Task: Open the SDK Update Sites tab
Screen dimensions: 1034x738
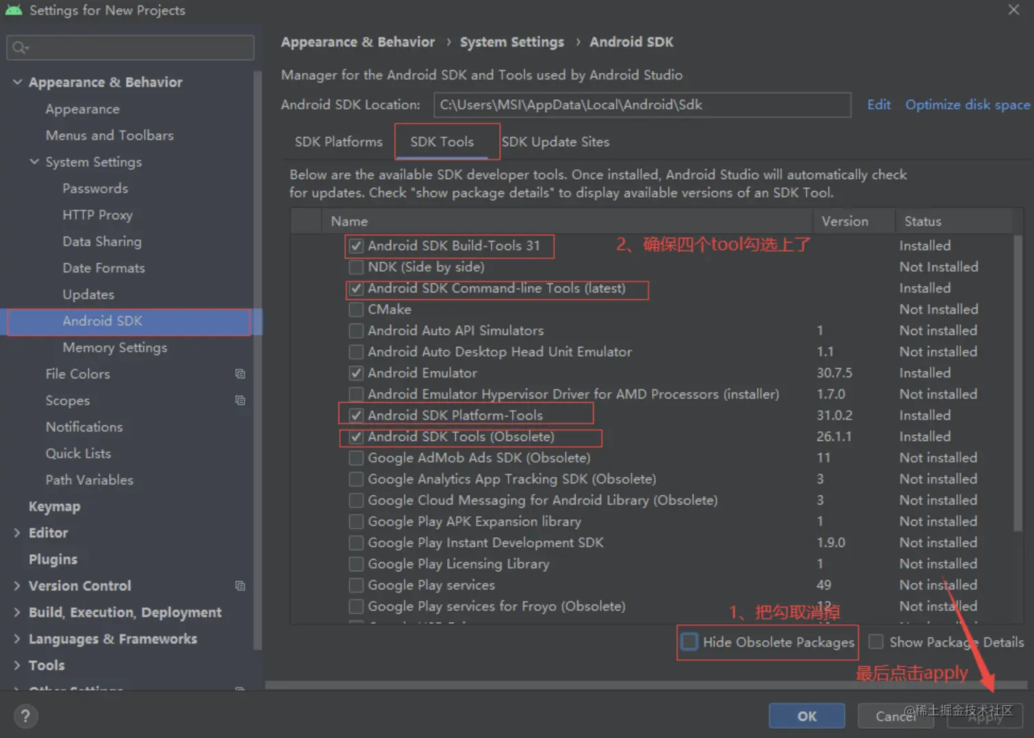Action: click(555, 142)
